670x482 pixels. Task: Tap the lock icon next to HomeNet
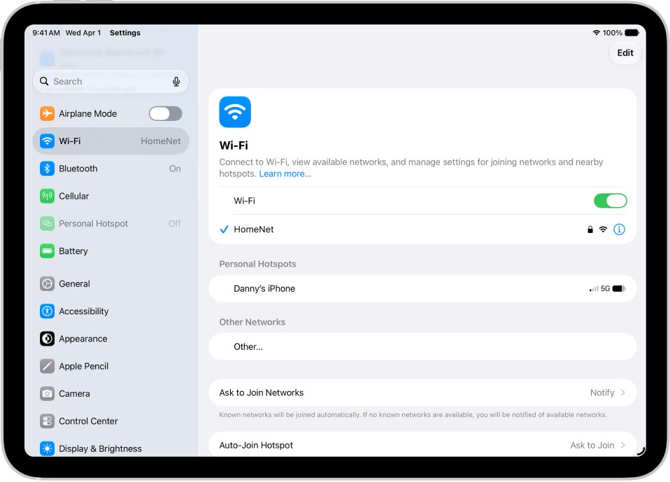[x=590, y=229]
